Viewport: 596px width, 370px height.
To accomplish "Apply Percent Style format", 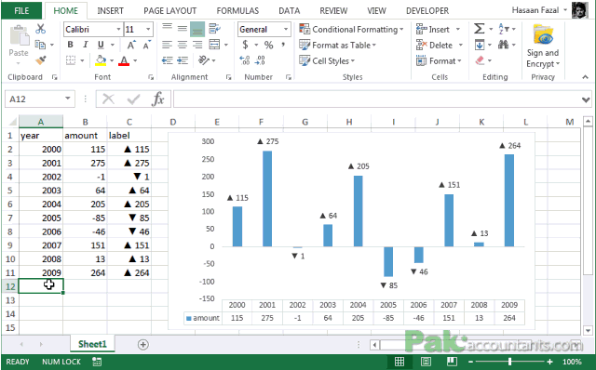I will [269, 46].
